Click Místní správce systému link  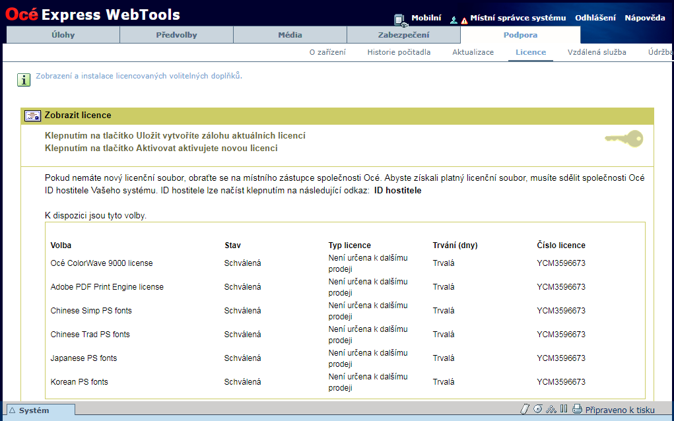tap(518, 18)
